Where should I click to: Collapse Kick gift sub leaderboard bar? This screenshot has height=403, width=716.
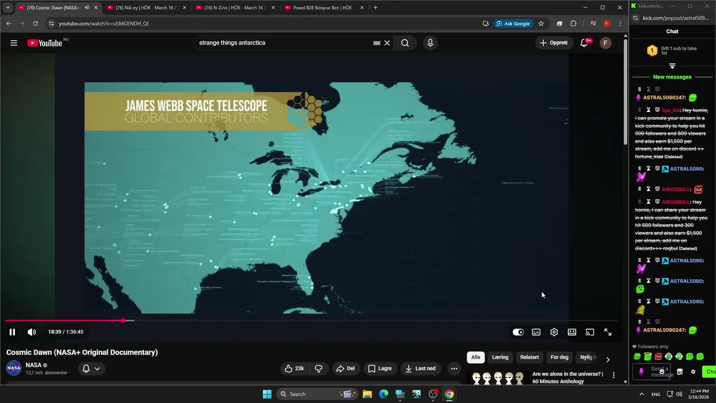672,66
